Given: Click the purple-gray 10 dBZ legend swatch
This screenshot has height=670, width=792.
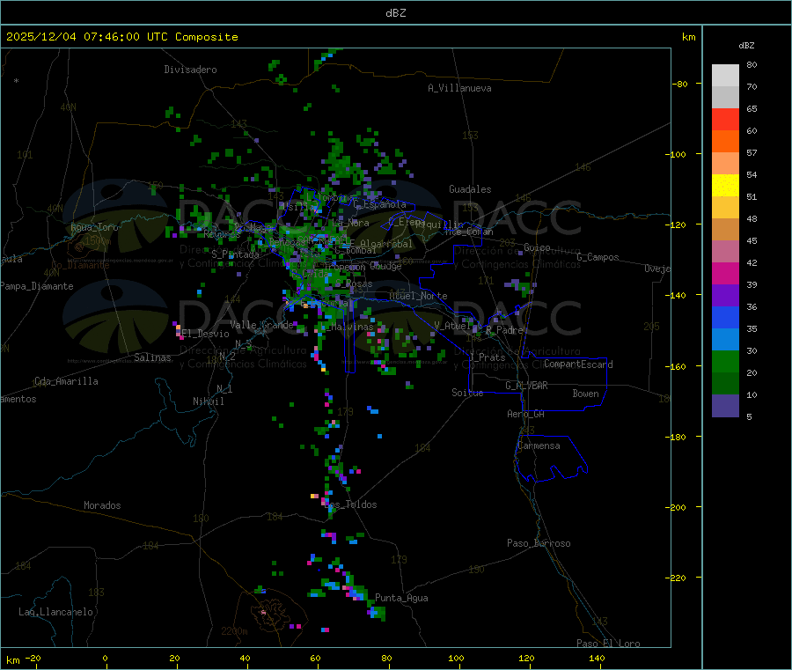Looking at the screenshot, I should (x=725, y=405).
